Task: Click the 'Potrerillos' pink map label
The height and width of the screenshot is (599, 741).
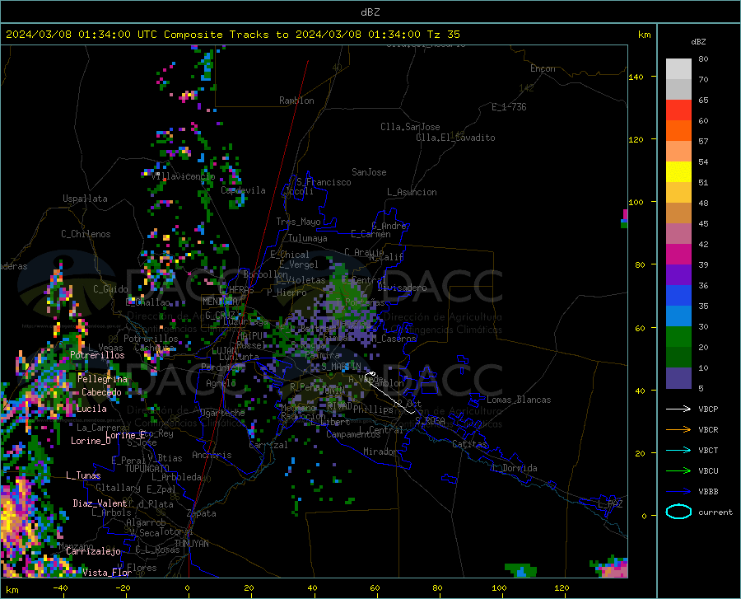Action: [97, 355]
